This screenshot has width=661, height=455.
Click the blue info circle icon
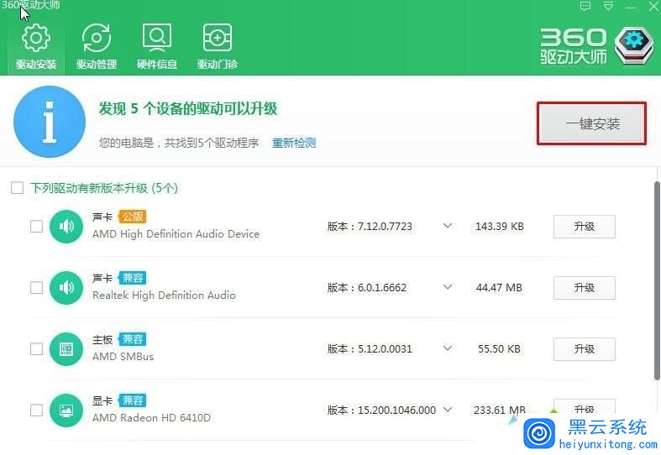point(49,122)
